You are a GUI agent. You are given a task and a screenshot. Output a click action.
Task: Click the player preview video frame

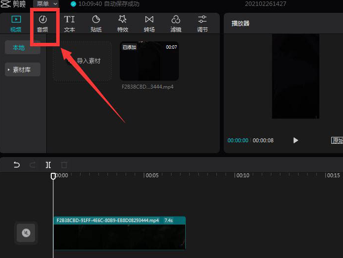coord(296,76)
